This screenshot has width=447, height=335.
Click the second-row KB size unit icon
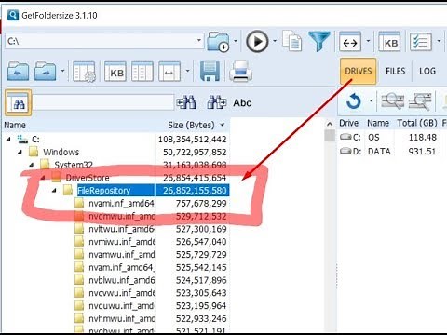pyautogui.click(x=115, y=72)
